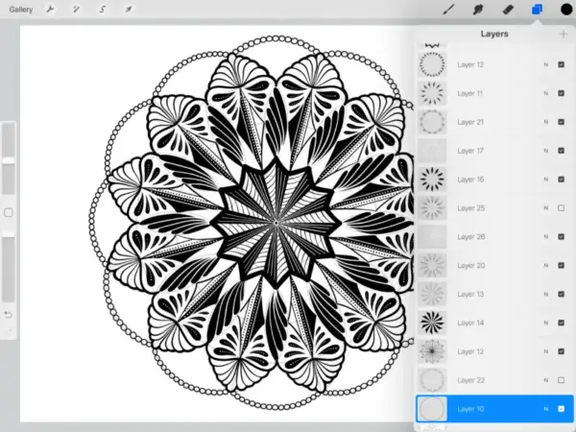
Task: Toggle visibility checkbox of Layer 20
Action: (x=561, y=265)
